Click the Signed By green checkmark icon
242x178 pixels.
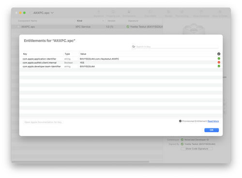pyautogui.click(x=182, y=144)
